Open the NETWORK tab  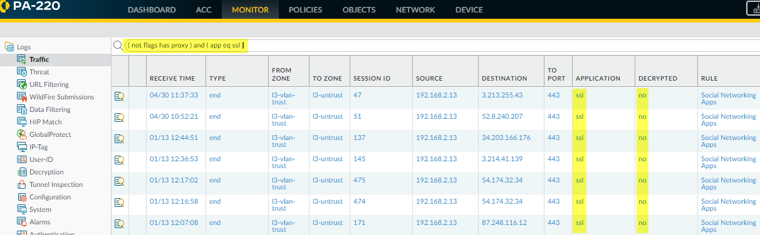pyautogui.click(x=415, y=10)
